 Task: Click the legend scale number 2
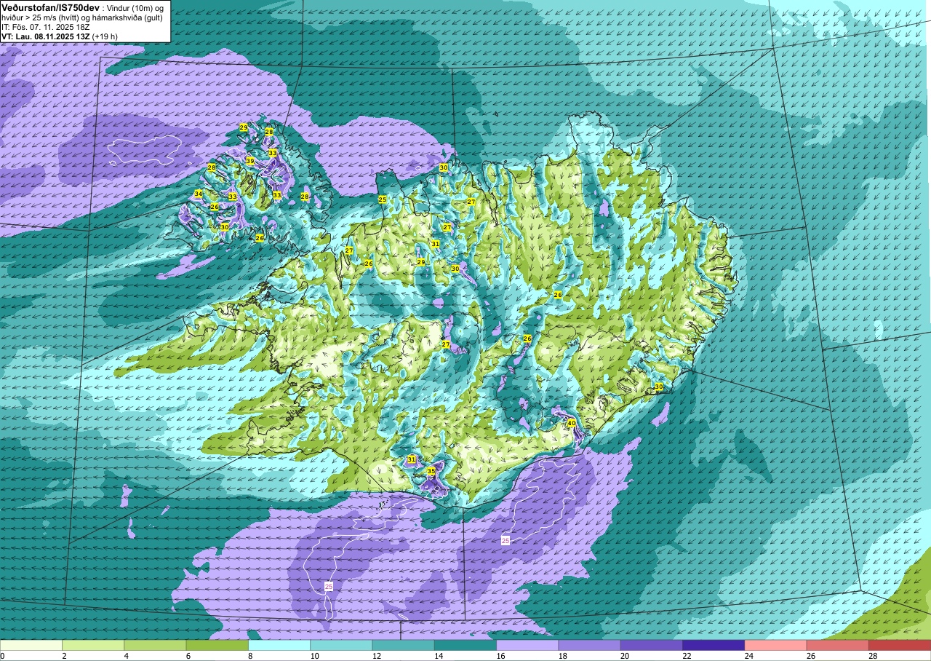pyautogui.click(x=65, y=656)
